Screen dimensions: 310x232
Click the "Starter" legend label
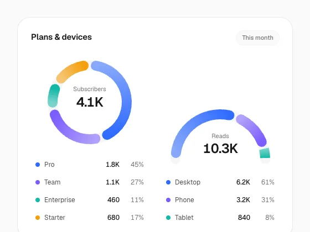(x=55, y=218)
